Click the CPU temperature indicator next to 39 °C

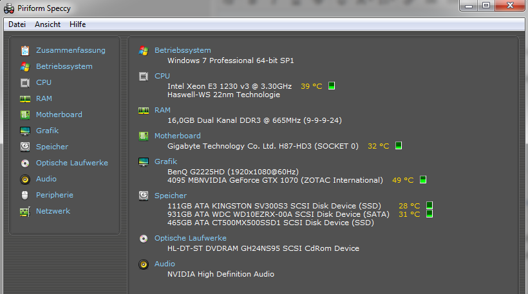click(332, 86)
